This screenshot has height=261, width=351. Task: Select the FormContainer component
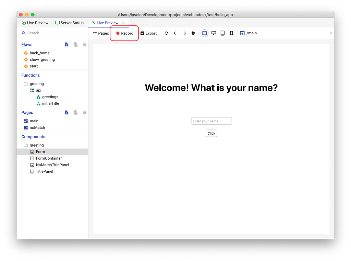tap(52, 158)
